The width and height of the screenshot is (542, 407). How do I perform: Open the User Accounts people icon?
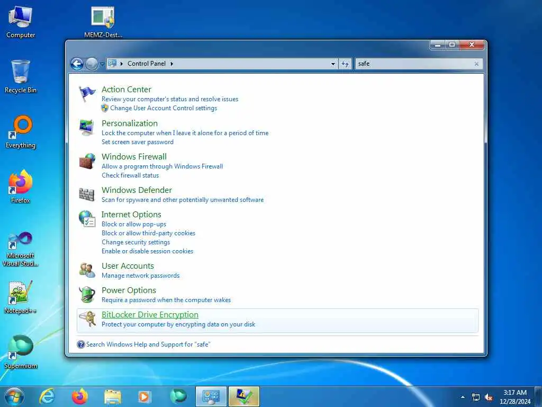[x=87, y=270]
